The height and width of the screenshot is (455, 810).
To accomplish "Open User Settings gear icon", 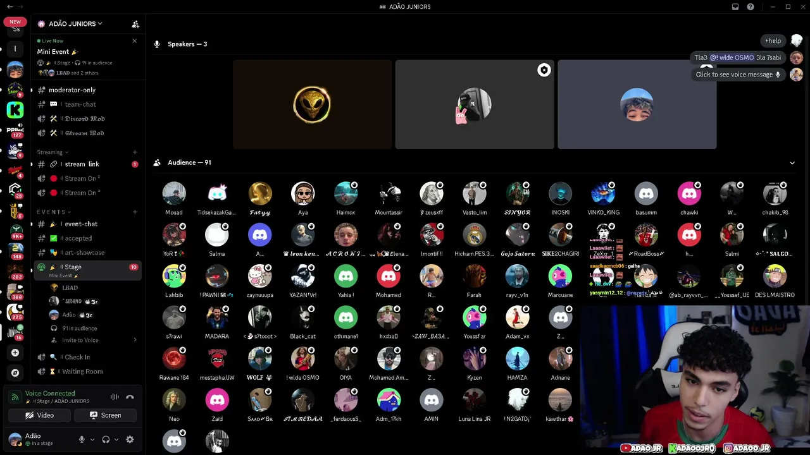I will pyautogui.click(x=130, y=440).
